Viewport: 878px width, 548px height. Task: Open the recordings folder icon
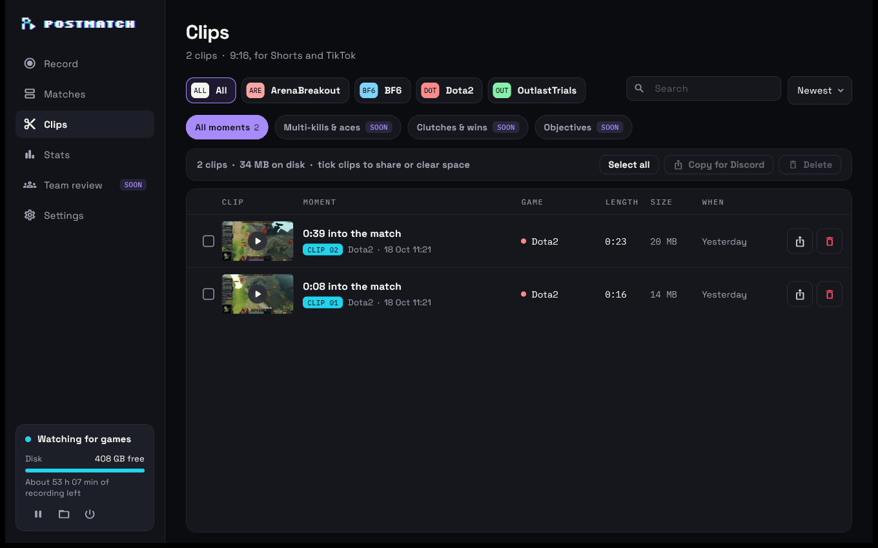(64, 514)
